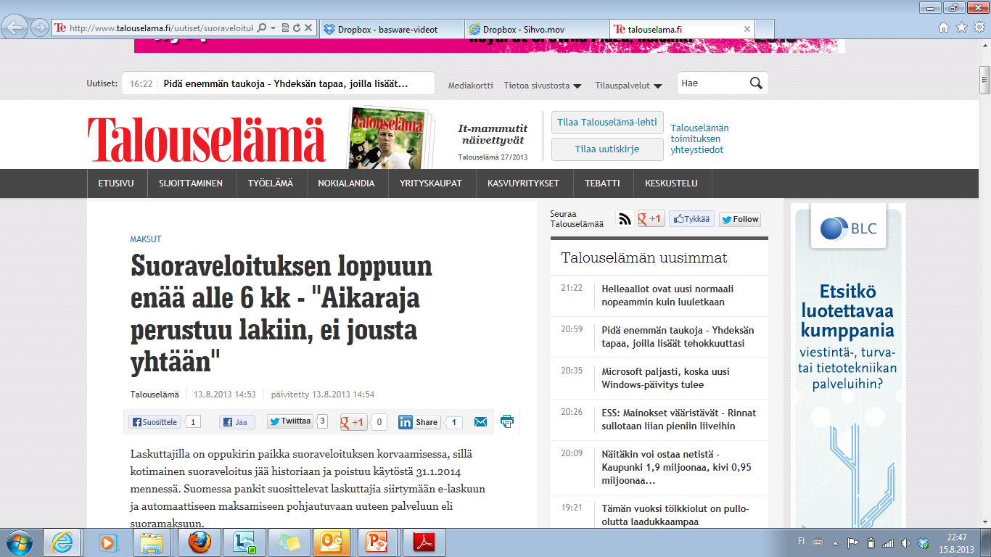The height and width of the screenshot is (557, 991).
Task: Switch to the Dropbox - basware-videot tab
Action: (x=392, y=29)
